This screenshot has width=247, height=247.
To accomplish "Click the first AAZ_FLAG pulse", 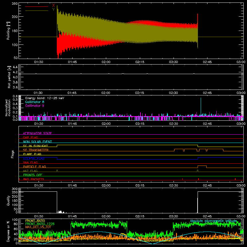I will tap(57, 171).
